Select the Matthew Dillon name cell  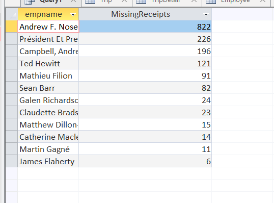(x=48, y=124)
